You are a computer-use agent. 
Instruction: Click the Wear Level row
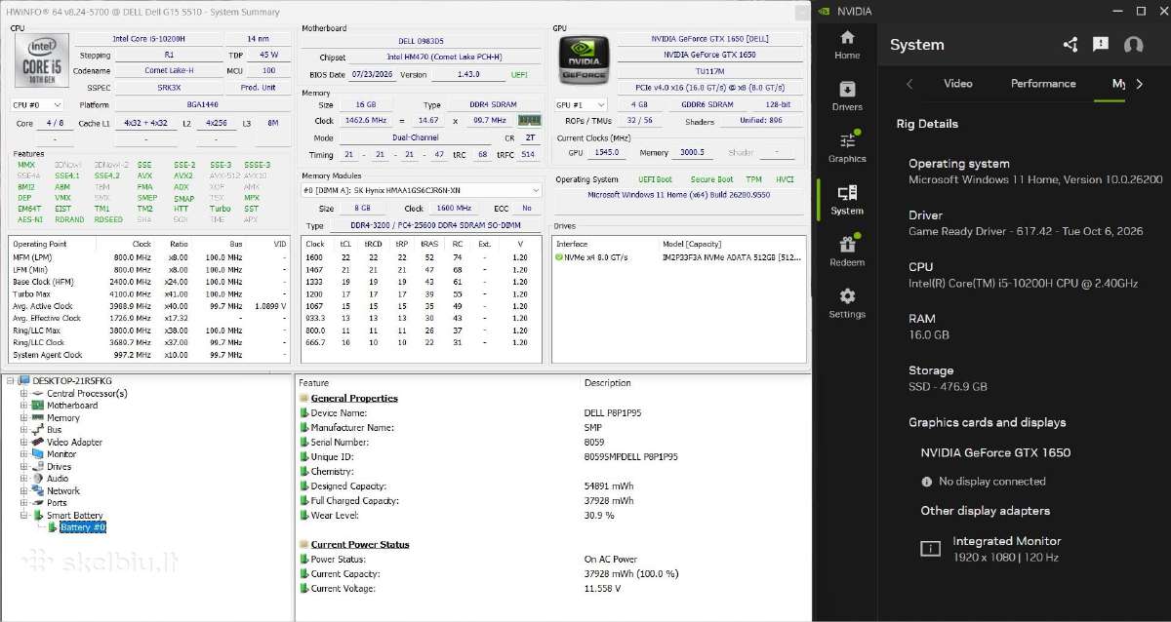tap(552, 515)
